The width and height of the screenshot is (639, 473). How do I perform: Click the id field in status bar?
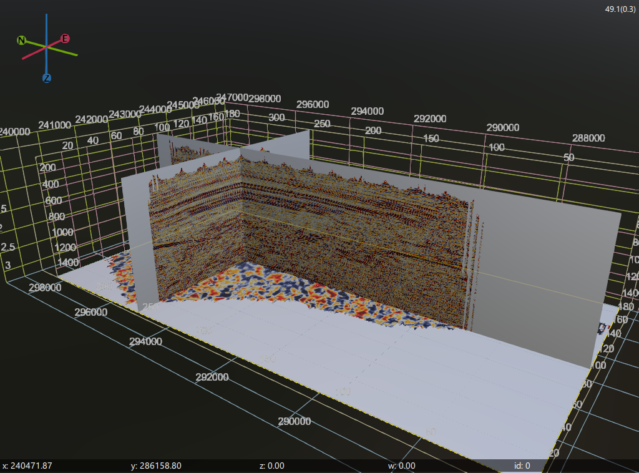click(x=522, y=466)
